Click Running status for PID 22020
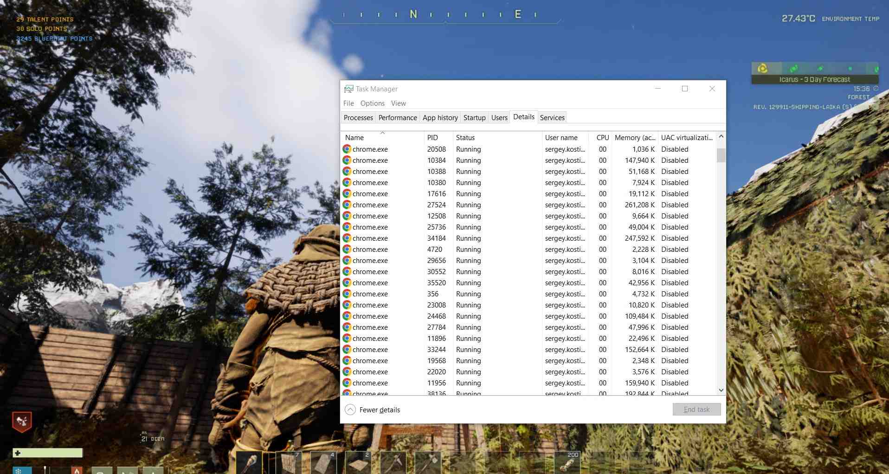 tap(468, 372)
